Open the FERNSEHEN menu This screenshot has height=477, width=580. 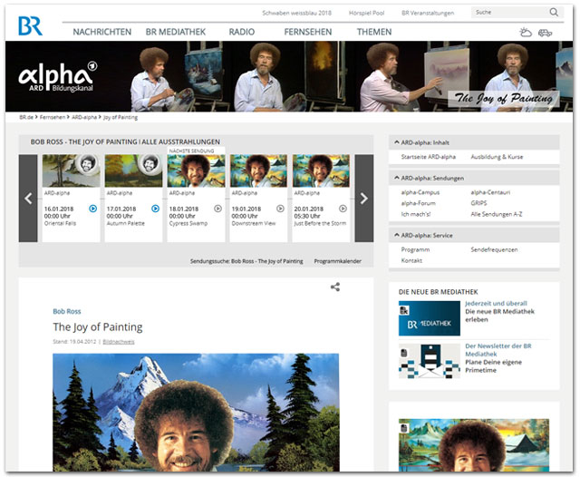(x=308, y=32)
